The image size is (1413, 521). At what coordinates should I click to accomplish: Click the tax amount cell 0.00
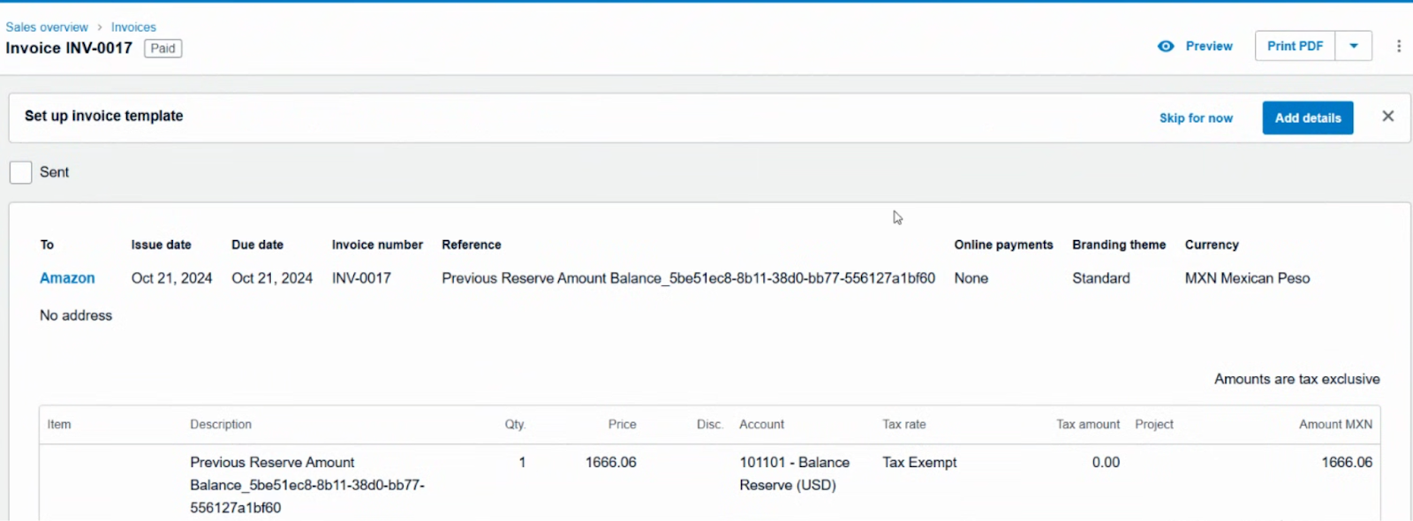[x=1106, y=463]
